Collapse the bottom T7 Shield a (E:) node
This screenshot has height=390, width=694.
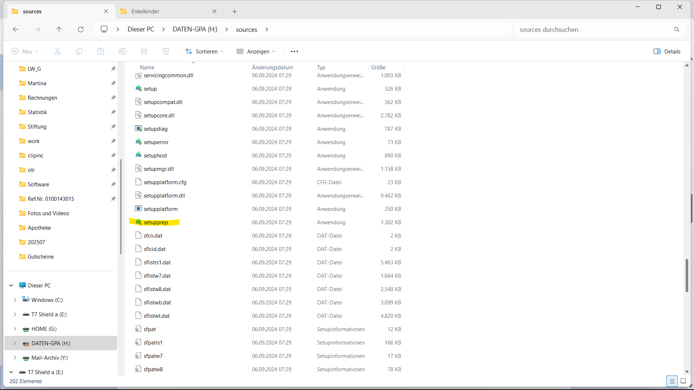11,372
